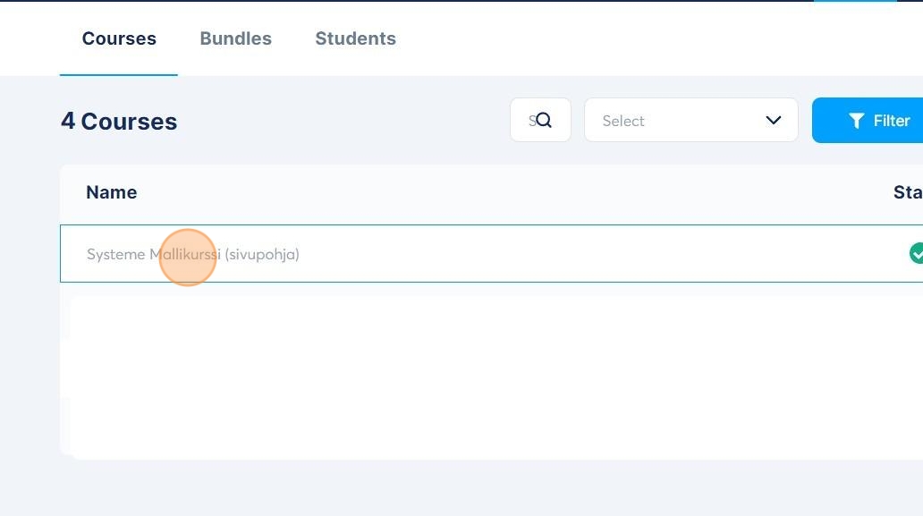
Task: Click the Select placeholder text
Action: [x=623, y=121]
